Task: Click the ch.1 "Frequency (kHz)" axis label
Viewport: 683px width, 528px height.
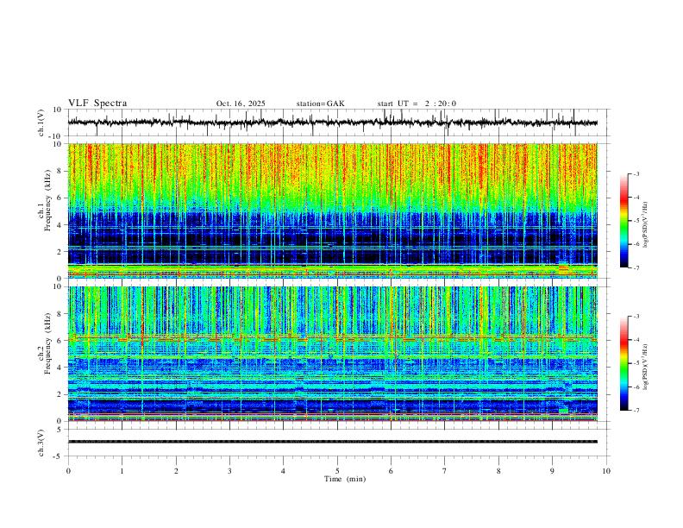Action: pos(47,199)
